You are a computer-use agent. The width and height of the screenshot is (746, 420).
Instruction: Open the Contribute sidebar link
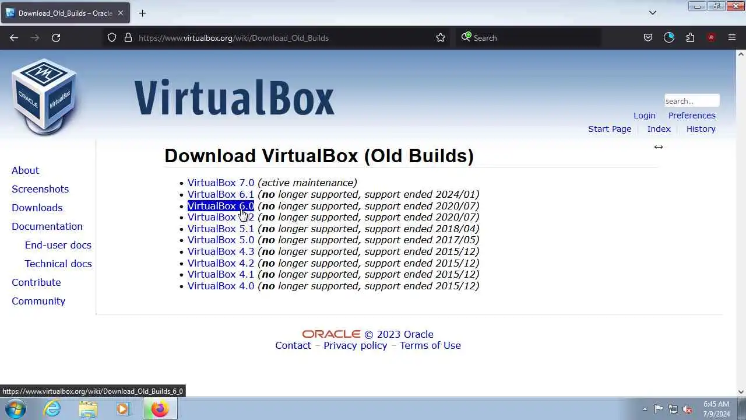coord(36,282)
